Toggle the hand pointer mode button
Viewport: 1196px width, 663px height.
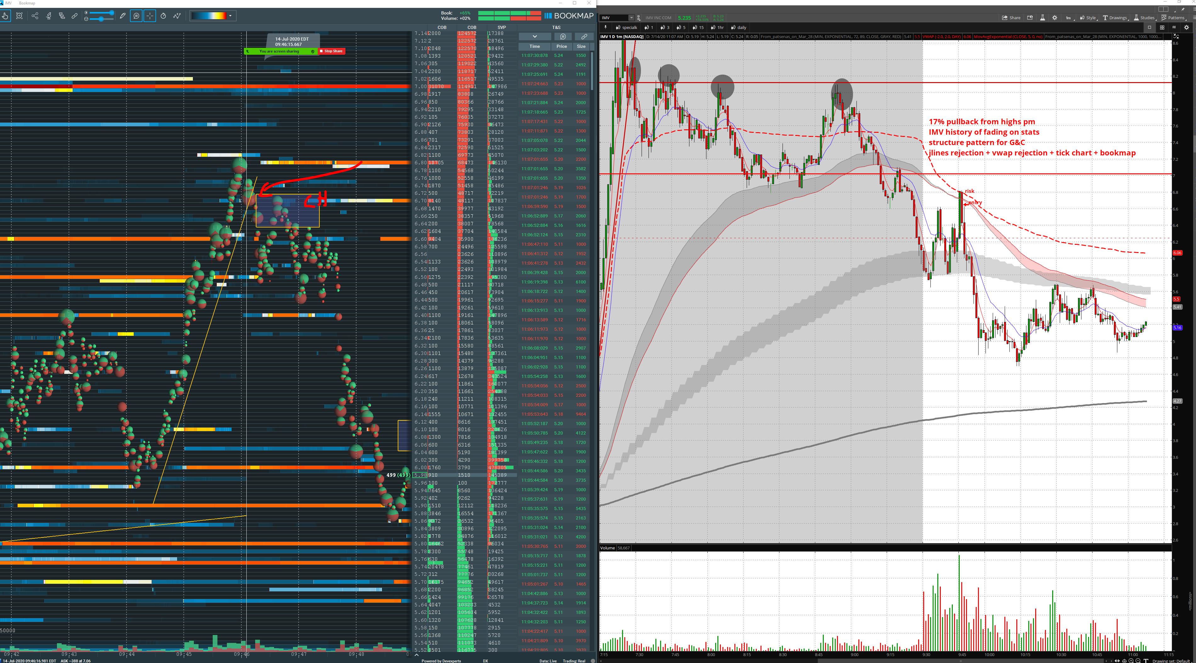pos(5,16)
